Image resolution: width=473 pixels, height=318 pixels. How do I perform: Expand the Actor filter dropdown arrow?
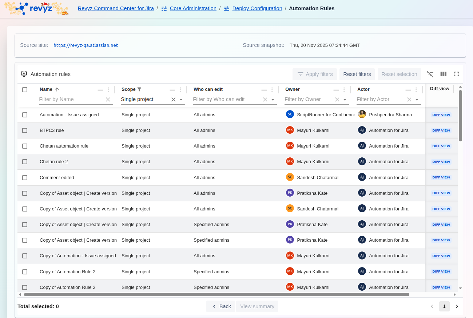click(x=417, y=100)
